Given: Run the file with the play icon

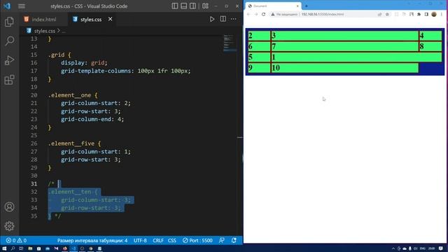Looking at the screenshot, I should tap(212, 19).
